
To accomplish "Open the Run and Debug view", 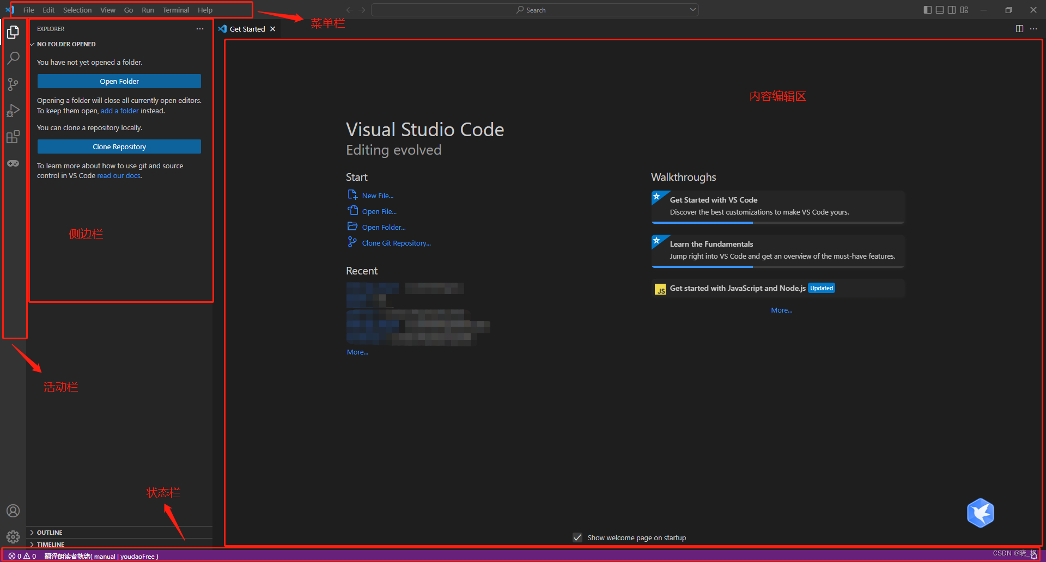I will click(x=13, y=111).
